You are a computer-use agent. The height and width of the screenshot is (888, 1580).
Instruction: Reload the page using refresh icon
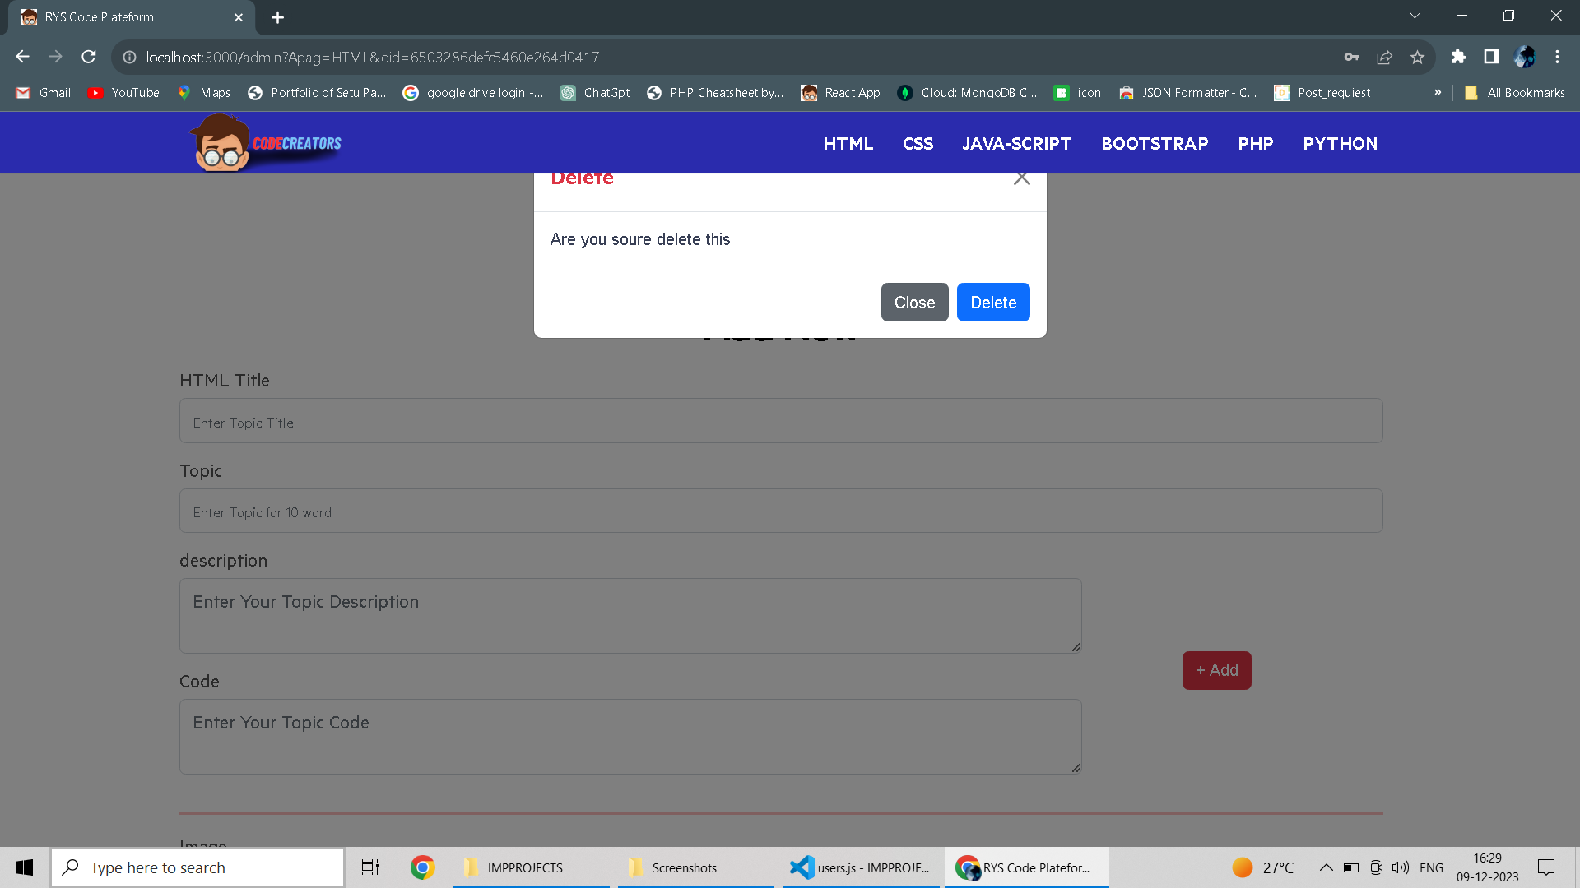[89, 57]
